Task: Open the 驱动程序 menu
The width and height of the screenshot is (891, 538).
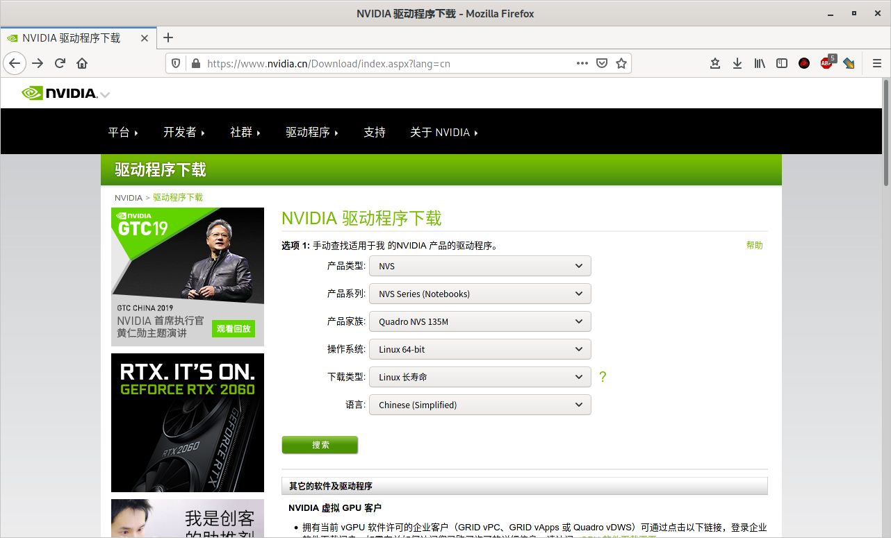Action: pyautogui.click(x=312, y=132)
